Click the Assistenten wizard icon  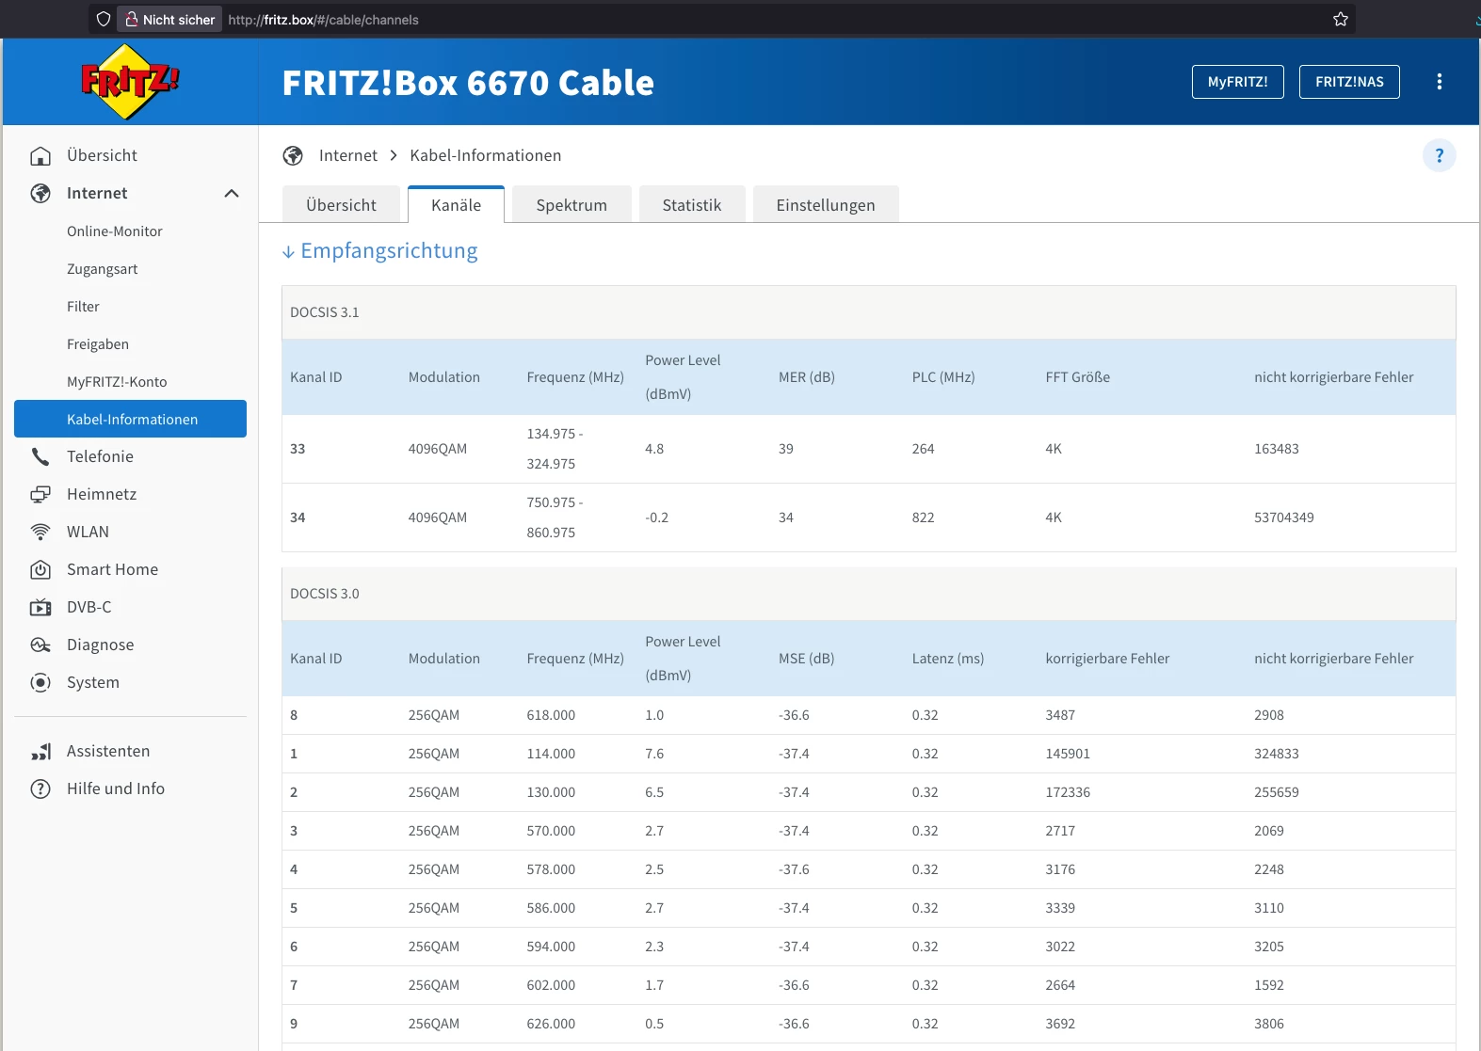40,751
